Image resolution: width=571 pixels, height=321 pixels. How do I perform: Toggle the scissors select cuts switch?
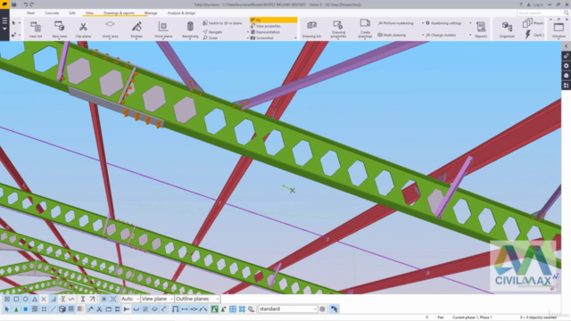[x=99, y=309]
